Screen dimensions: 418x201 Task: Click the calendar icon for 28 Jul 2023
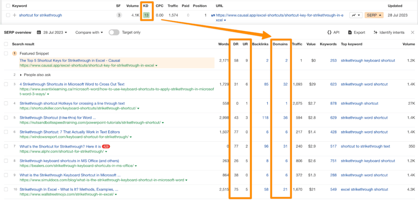(39, 32)
